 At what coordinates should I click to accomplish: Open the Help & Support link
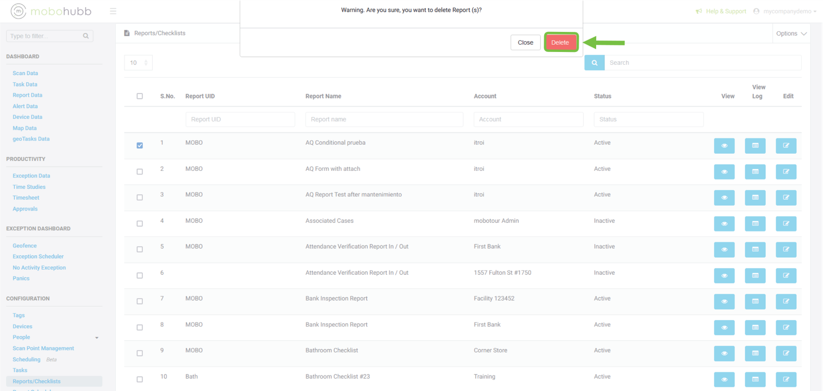click(x=725, y=11)
